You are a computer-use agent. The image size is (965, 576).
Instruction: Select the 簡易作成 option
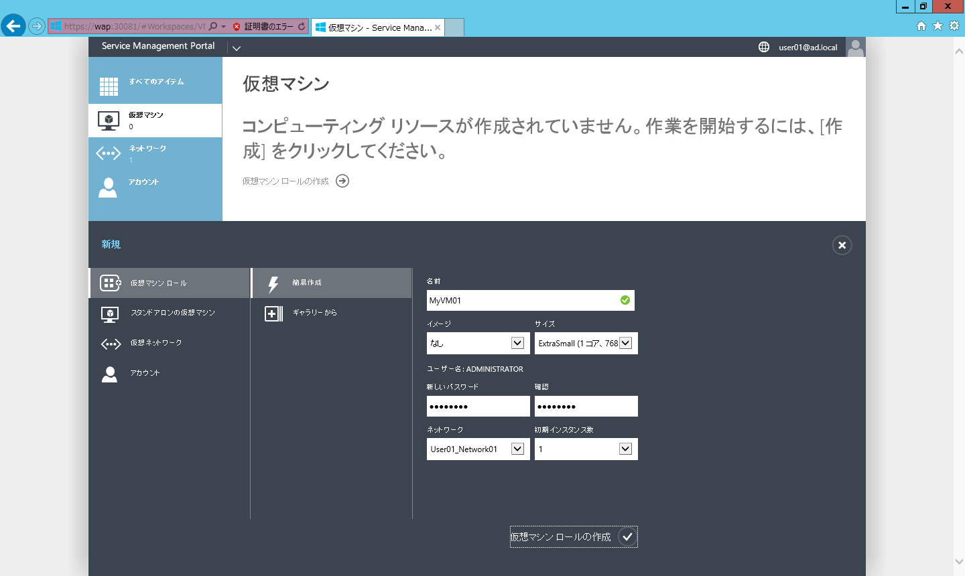point(332,283)
